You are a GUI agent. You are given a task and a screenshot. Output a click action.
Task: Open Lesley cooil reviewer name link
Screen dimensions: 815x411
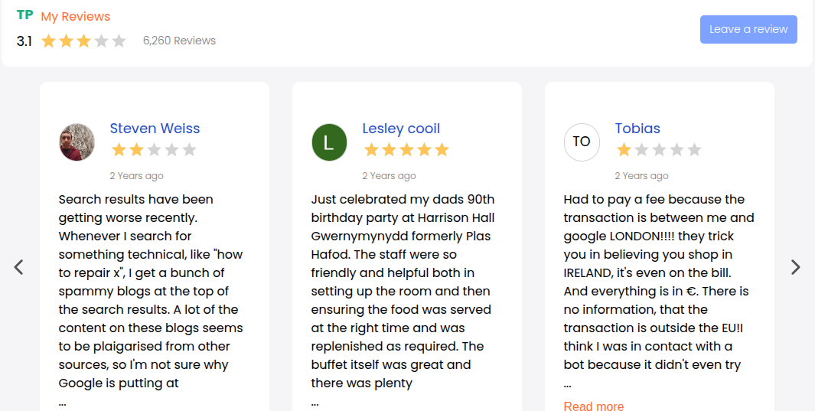401,129
